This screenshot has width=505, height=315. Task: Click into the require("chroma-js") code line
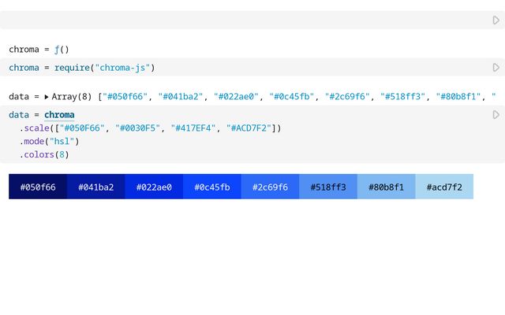(x=104, y=68)
